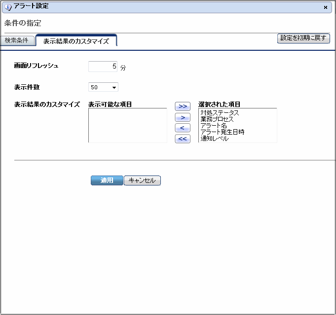This screenshot has width=336, height=315.
Task: Select アラート名 in the selected items list
Action: [x=214, y=126]
